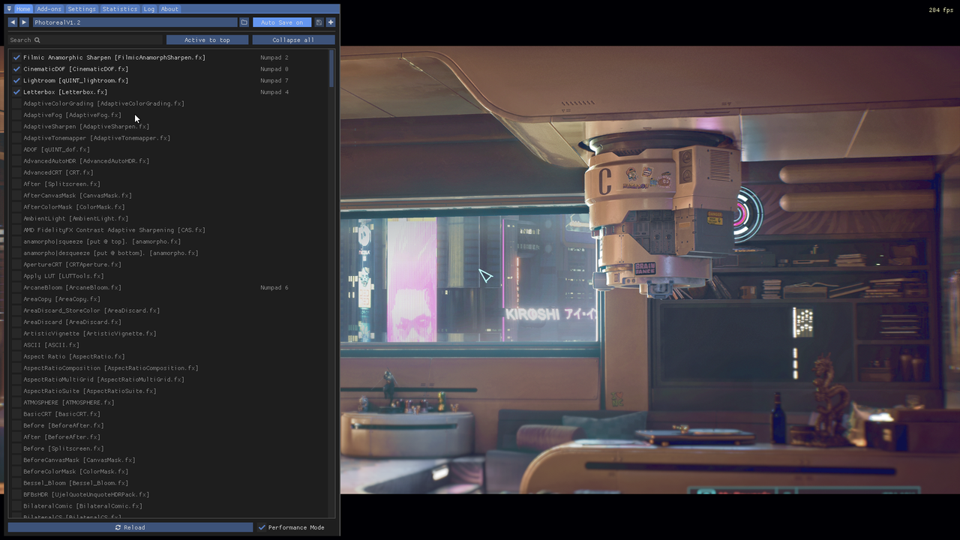Enable AdvancedAutoHDR effect

click(16, 160)
